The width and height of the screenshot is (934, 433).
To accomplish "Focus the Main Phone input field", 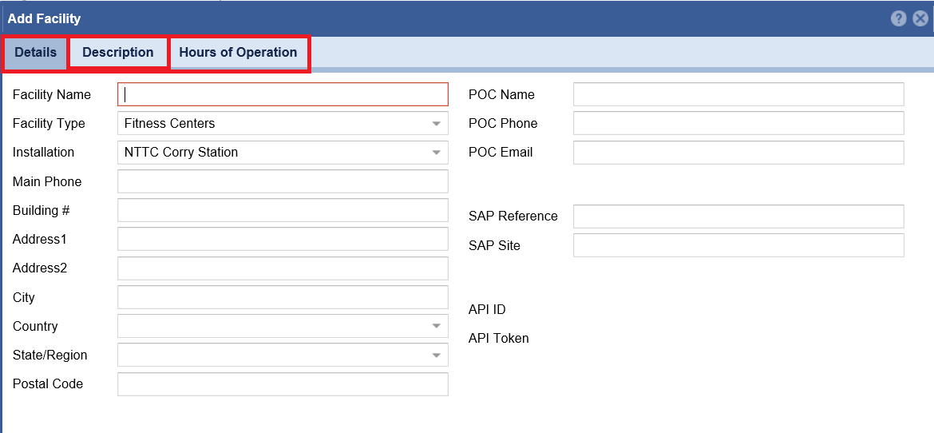I will coord(283,181).
